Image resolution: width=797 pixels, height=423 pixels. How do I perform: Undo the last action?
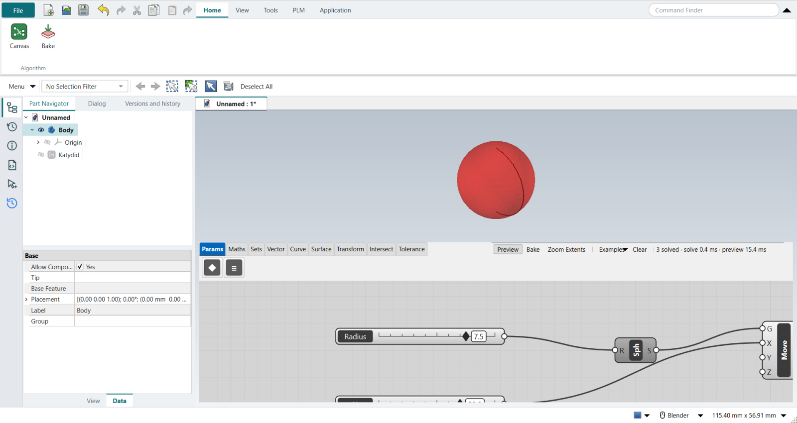click(x=103, y=10)
